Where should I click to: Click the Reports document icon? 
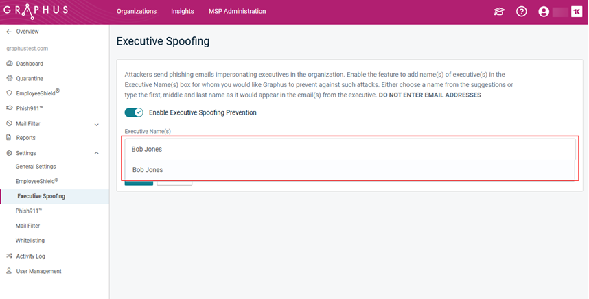pyautogui.click(x=9, y=138)
